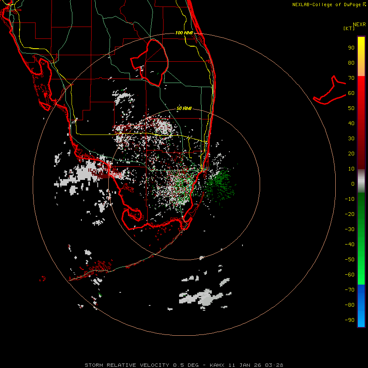Click the 100 NMI range ring label
The height and width of the screenshot is (368, 368).
(x=184, y=33)
